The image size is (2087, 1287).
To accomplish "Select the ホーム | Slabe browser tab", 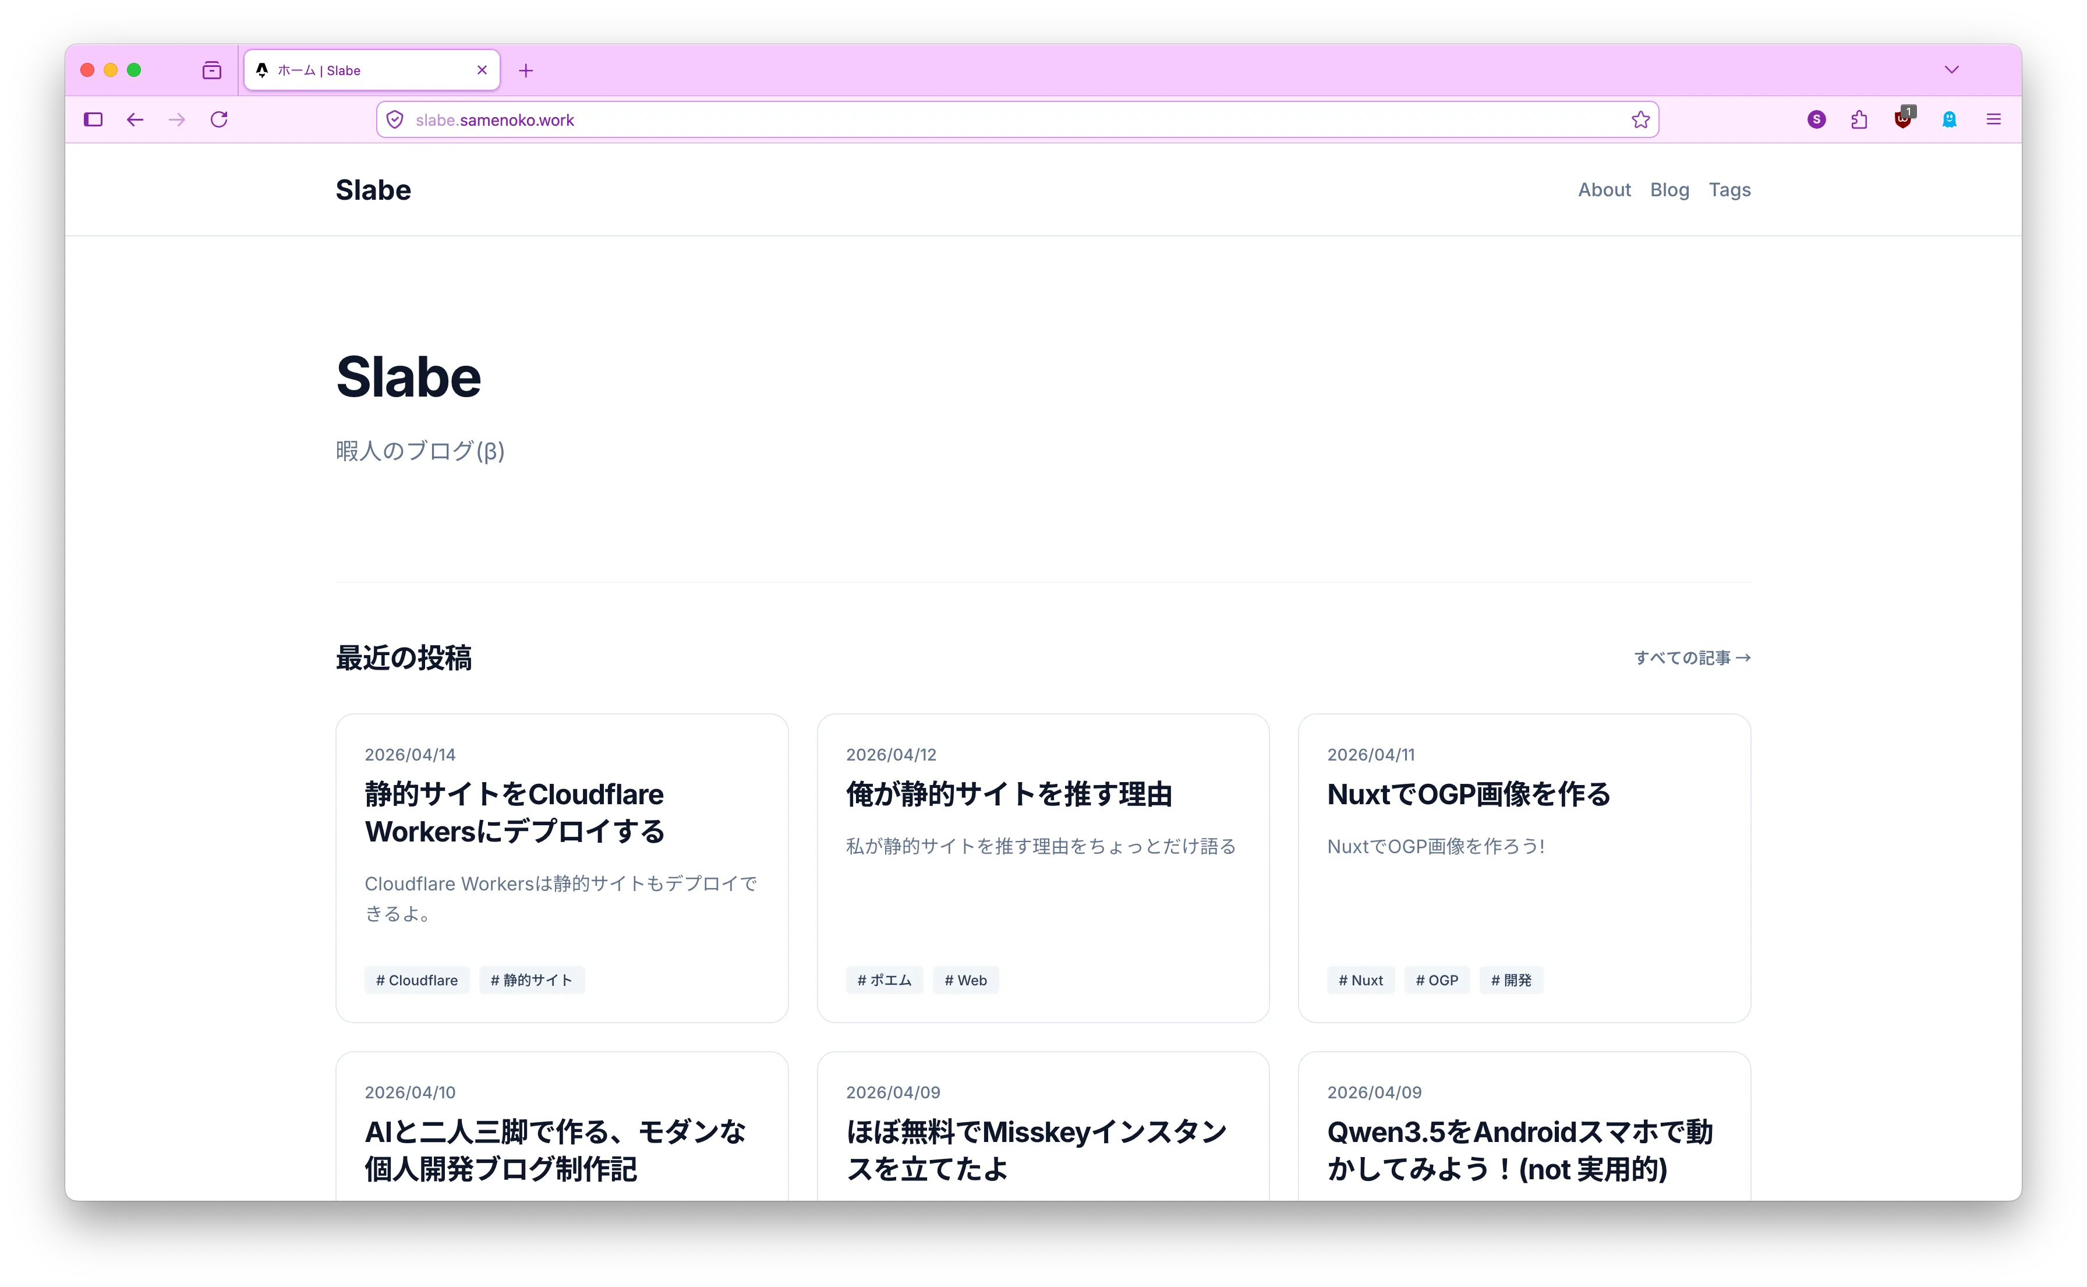I will 372,70.
